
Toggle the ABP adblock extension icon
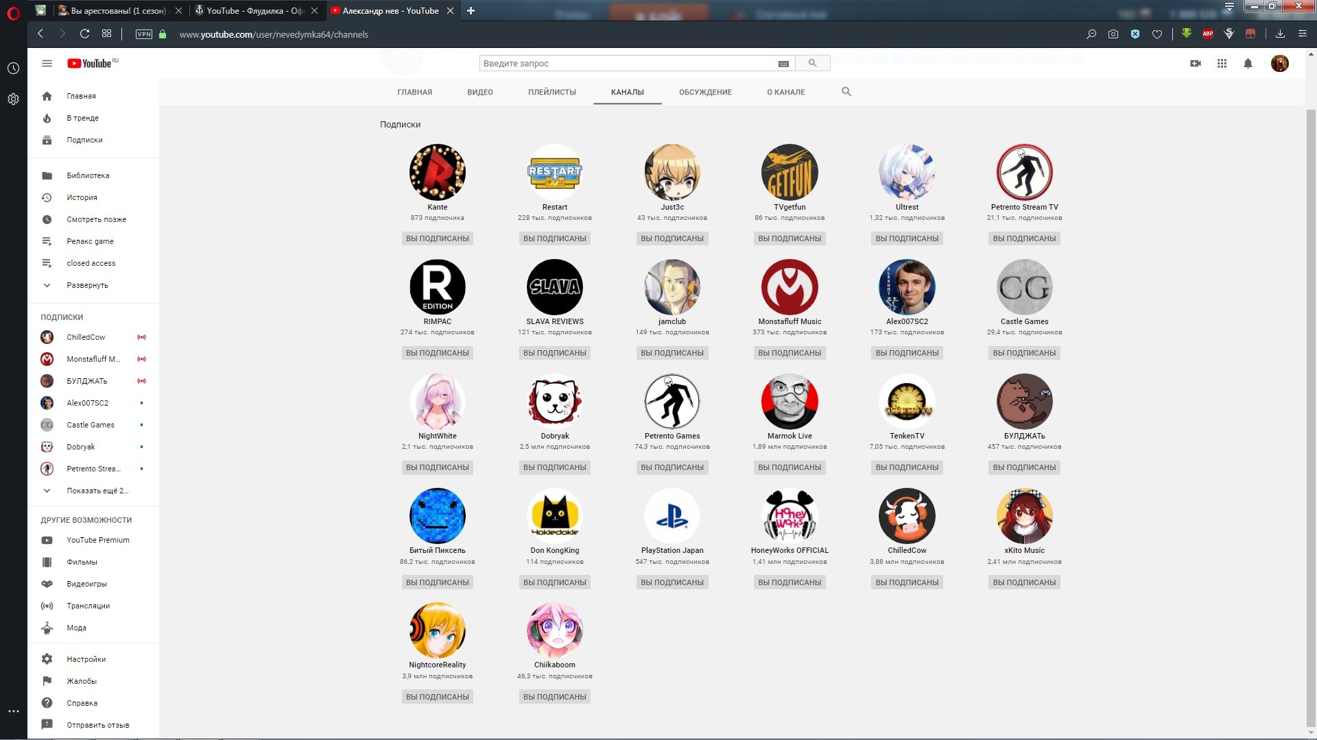pyautogui.click(x=1208, y=34)
